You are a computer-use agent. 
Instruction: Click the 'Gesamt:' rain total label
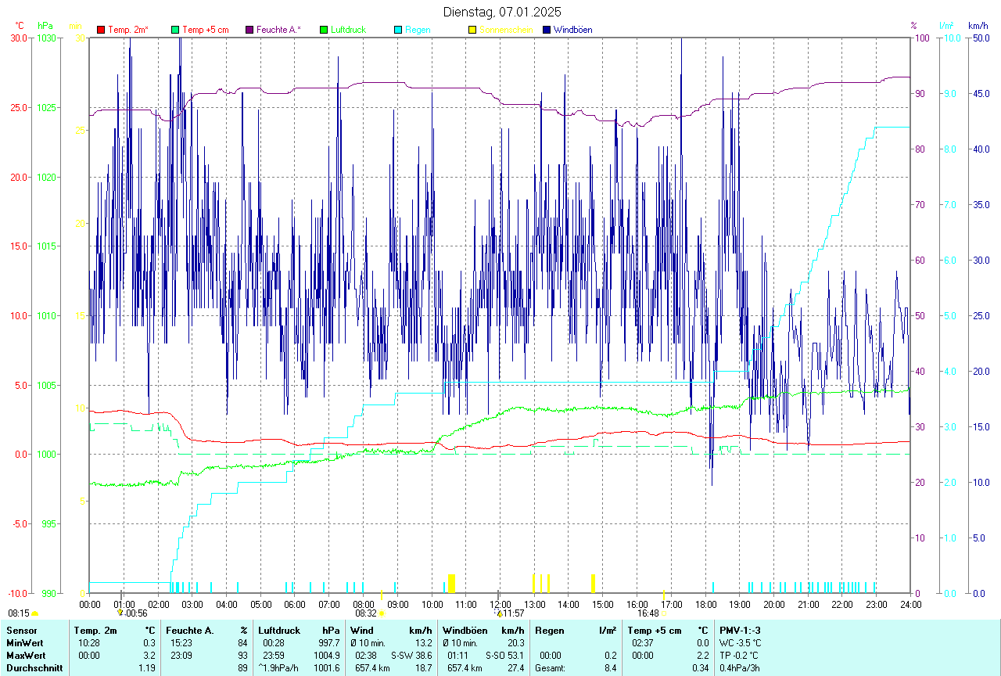pyautogui.click(x=551, y=668)
